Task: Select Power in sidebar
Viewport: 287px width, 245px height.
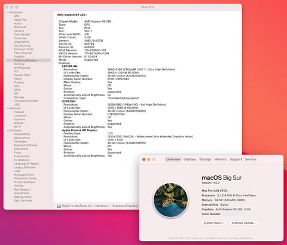Action: [18, 79]
